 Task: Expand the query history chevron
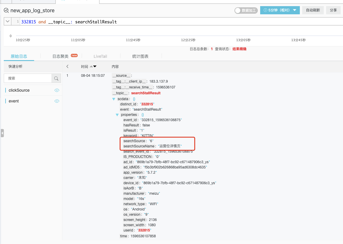pos(8,21)
